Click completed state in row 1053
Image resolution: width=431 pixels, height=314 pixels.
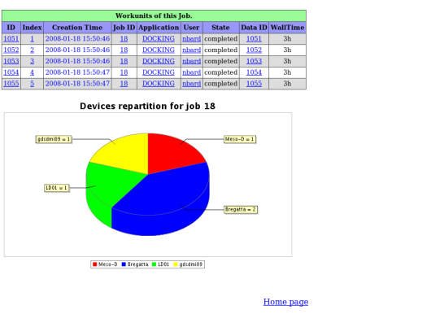click(x=221, y=61)
